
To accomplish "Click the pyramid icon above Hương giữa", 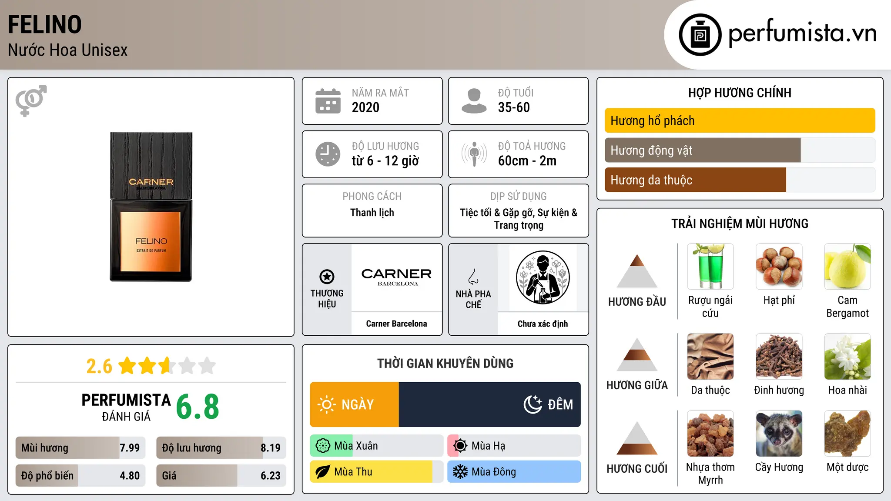I will [x=637, y=354].
